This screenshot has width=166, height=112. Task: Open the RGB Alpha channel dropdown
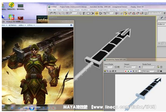tap(149, 71)
